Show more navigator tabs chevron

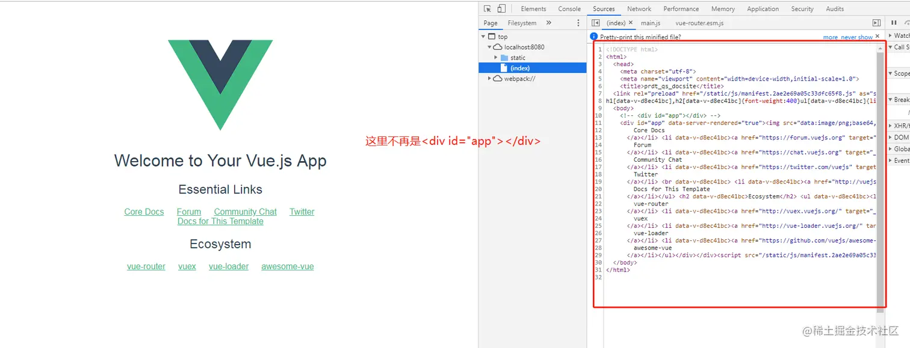pyautogui.click(x=548, y=23)
